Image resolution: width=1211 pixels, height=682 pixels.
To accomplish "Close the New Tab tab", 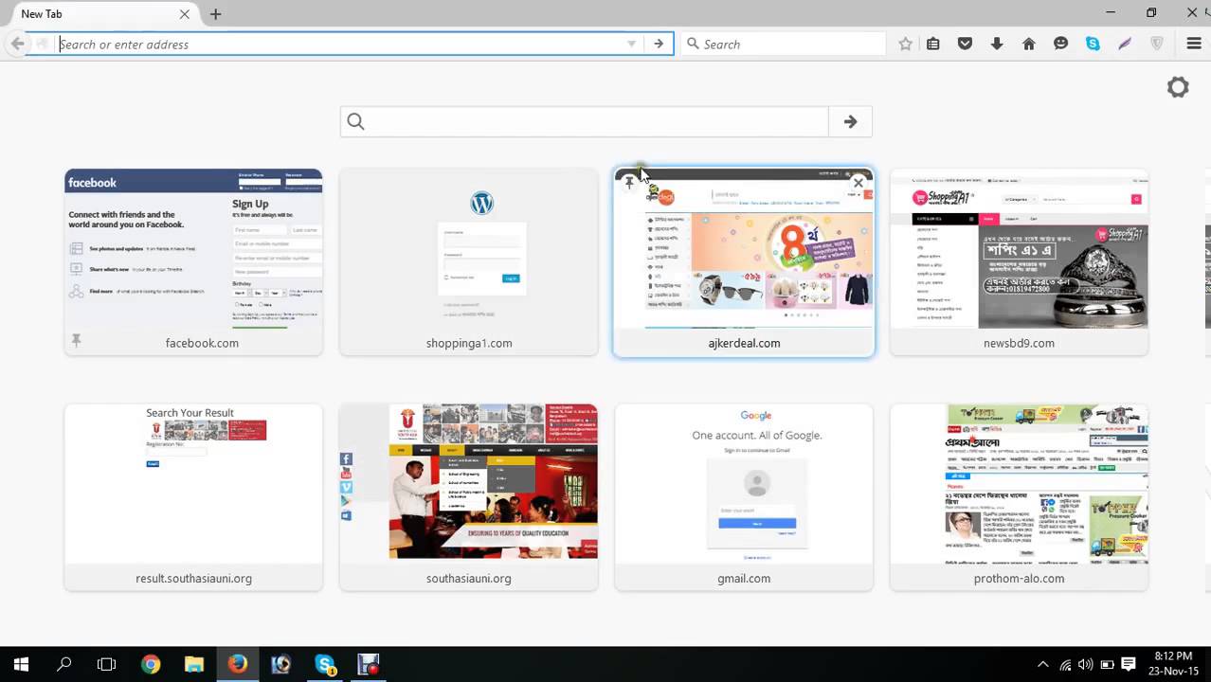I will [x=184, y=14].
